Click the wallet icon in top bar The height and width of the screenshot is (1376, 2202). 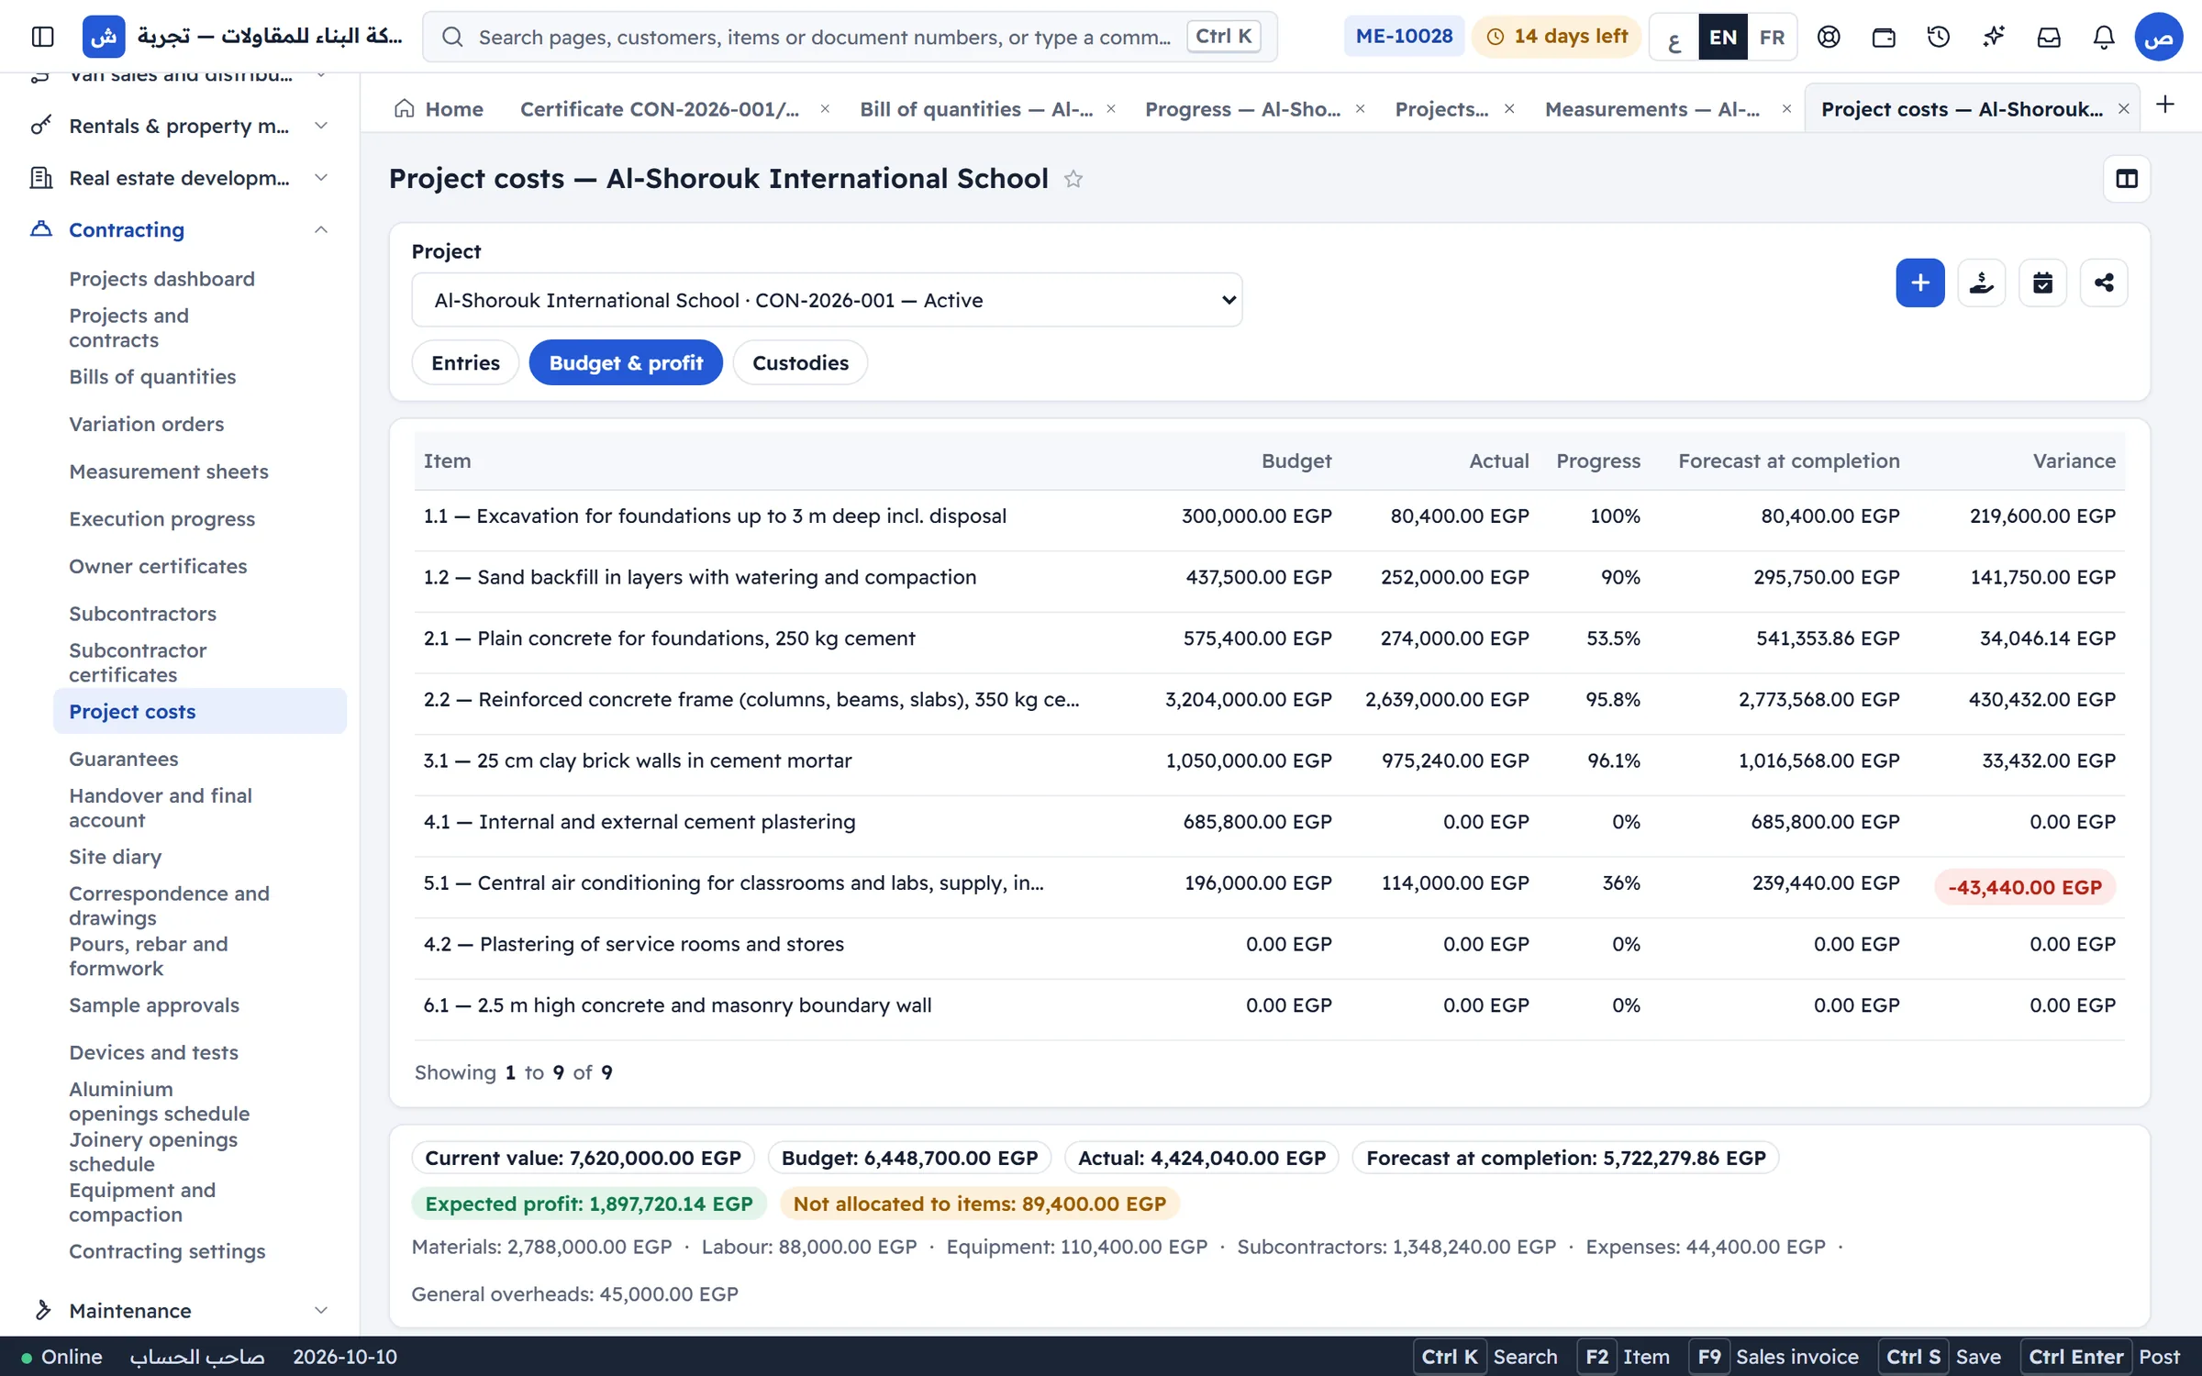pos(1884,37)
